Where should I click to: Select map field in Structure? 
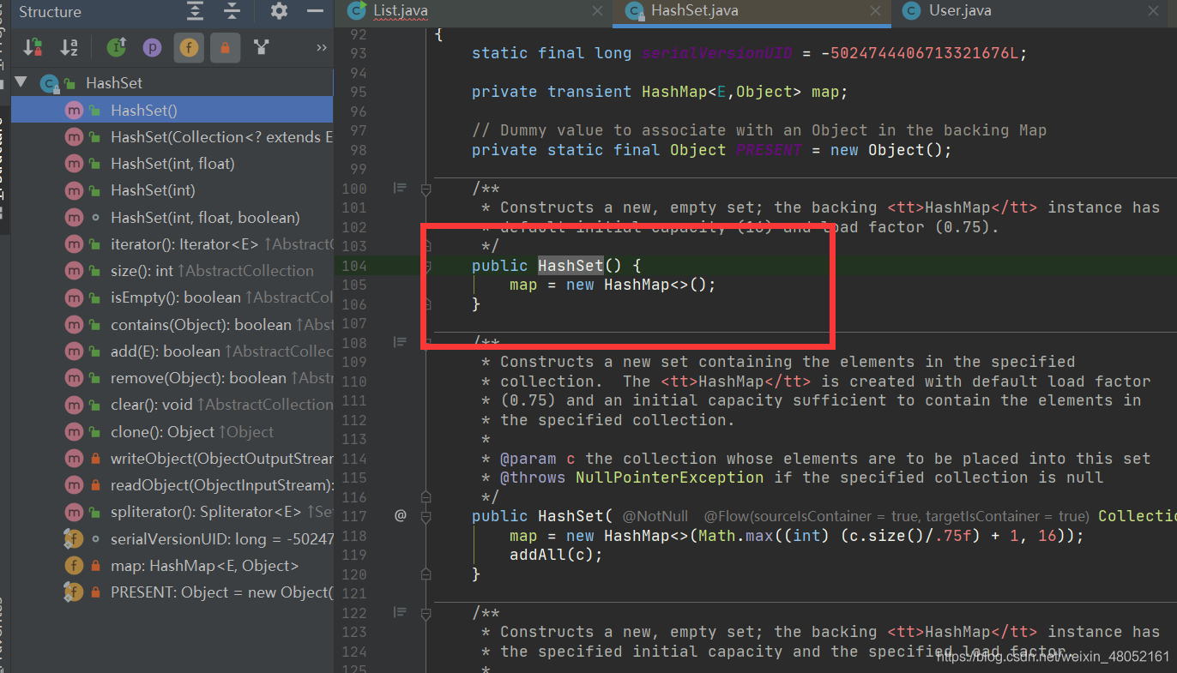click(172, 566)
